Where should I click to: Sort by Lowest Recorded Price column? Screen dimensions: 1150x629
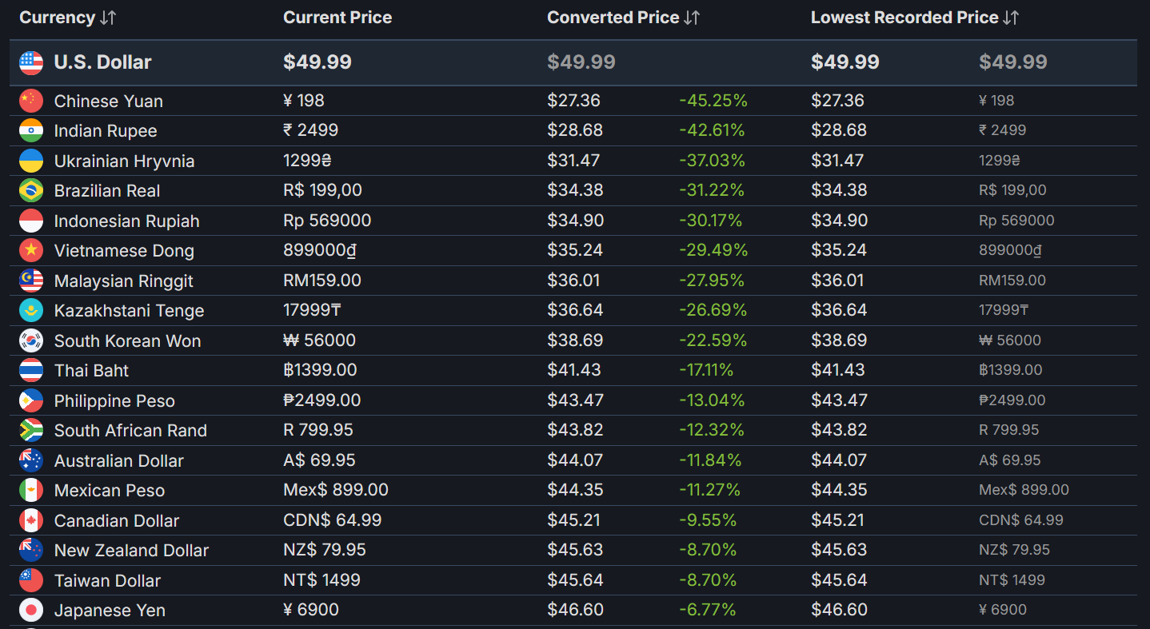point(915,18)
